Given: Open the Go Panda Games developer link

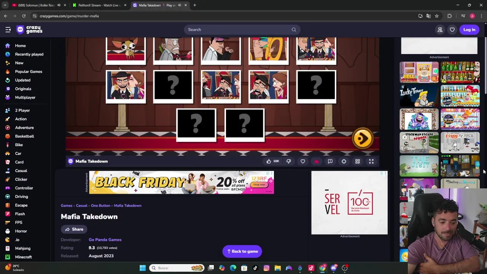Looking at the screenshot, I should click(x=105, y=240).
